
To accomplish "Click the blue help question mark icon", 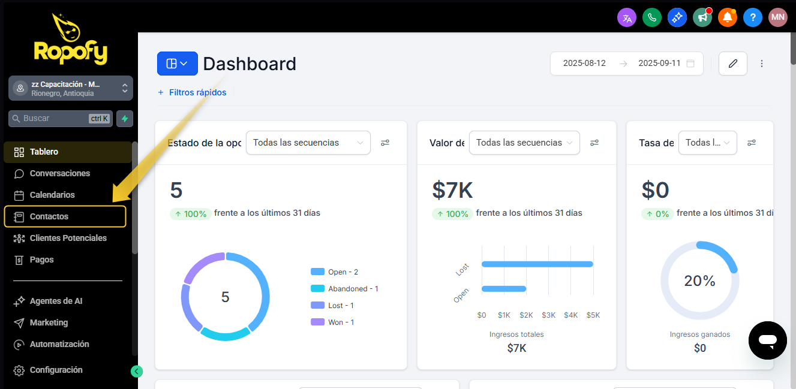I will [x=753, y=17].
